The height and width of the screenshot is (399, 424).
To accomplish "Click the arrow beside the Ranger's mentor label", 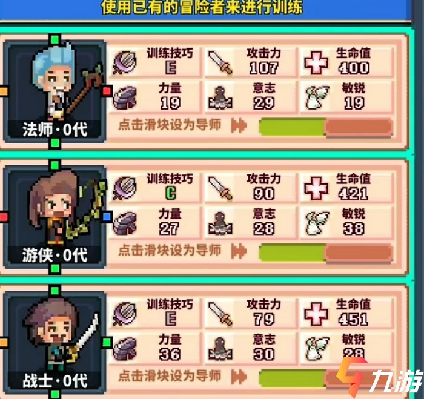I will (239, 251).
